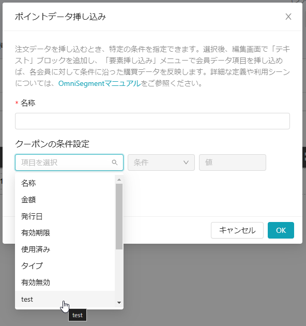The height and width of the screenshot is (326, 306).
Task: Click the 条件 dropdown chevron arrow
Action: pos(186,162)
